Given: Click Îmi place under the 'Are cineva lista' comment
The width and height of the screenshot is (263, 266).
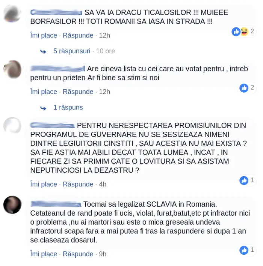Looking at the screenshot, I should click(x=44, y=92).
